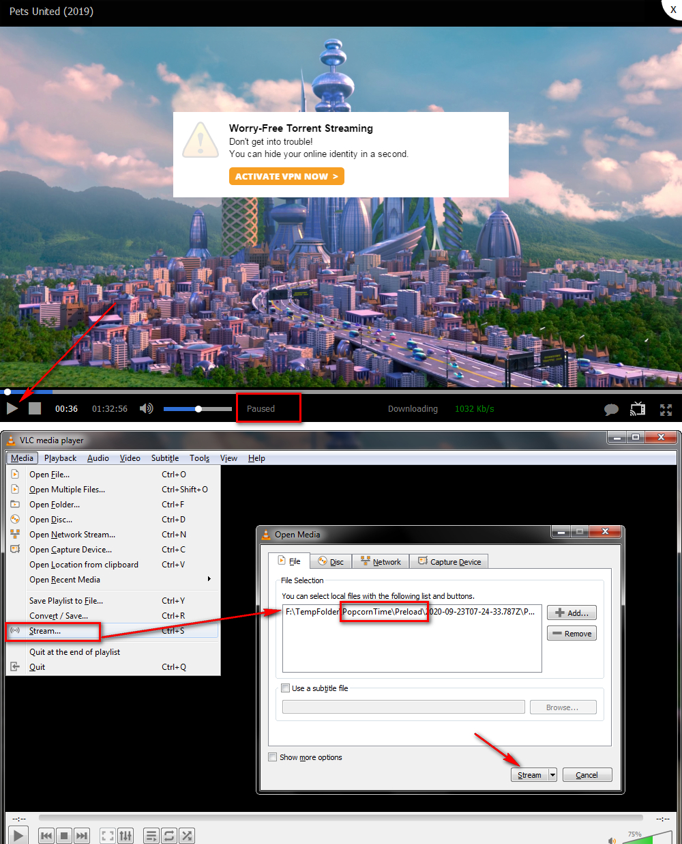Choose Open Multiple Files... menu entry
Screen dimensions: 682x844
click(113, 490)
